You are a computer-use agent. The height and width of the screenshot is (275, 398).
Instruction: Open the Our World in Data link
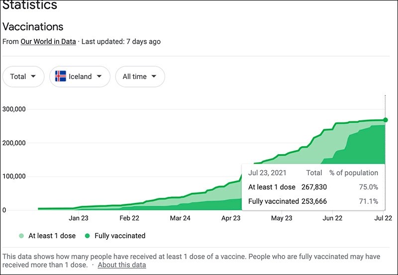coord(48,42)
